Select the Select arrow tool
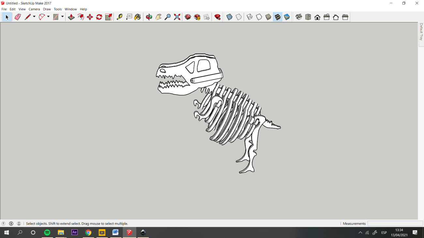The width and height of the screenshot is (424, 238). click(7, 17)
